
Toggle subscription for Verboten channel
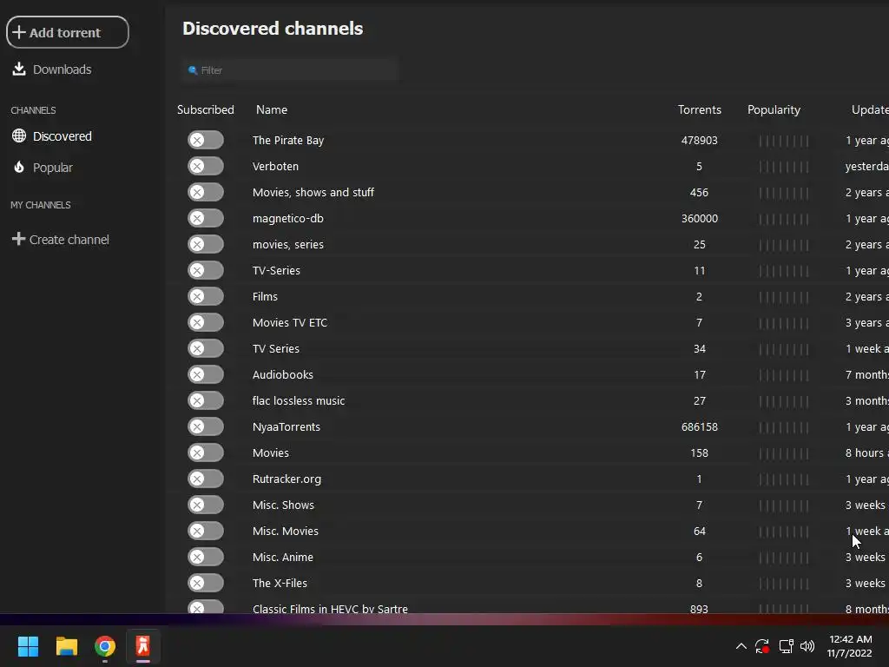(206, 166)
